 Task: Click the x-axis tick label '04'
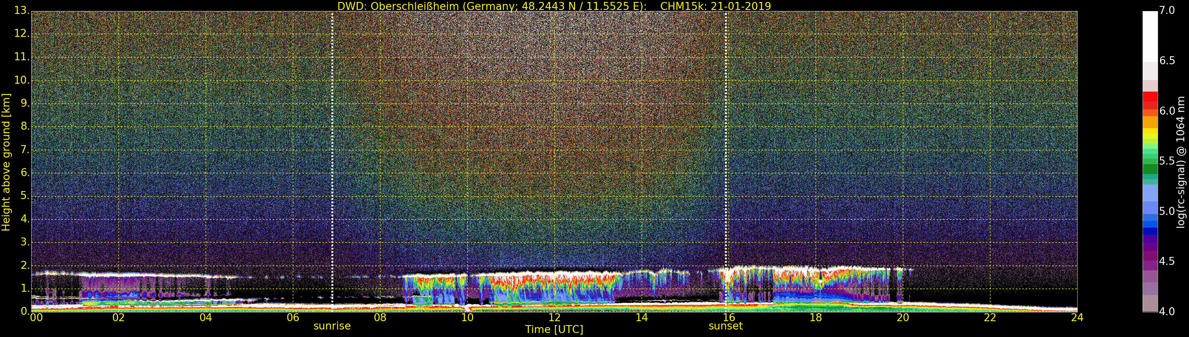[x=206, y=318]
